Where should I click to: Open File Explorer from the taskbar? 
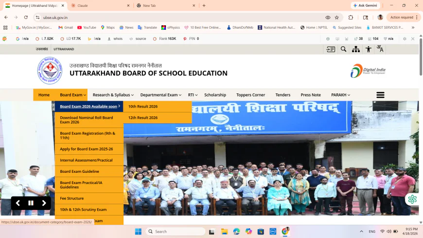[x=225, y=232]
